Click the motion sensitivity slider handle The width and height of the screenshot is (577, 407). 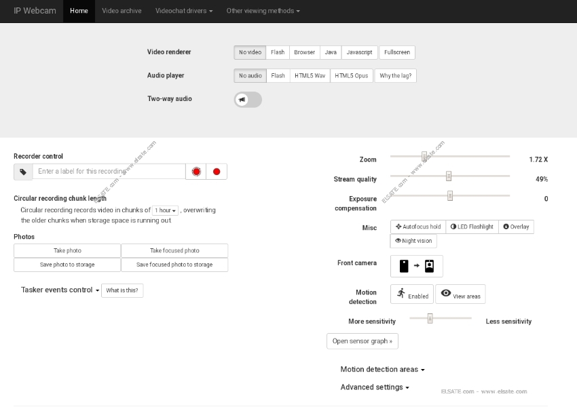[x=430, y=318]
